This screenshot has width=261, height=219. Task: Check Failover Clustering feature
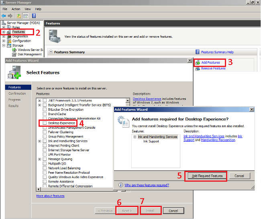[45, 132]
